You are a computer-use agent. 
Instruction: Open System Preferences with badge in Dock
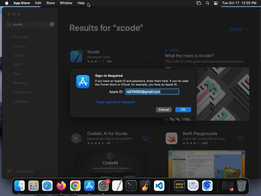(103, 186)
